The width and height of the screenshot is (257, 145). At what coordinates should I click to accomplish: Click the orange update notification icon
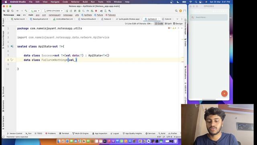pyautogui.click(x=180, y=11)
